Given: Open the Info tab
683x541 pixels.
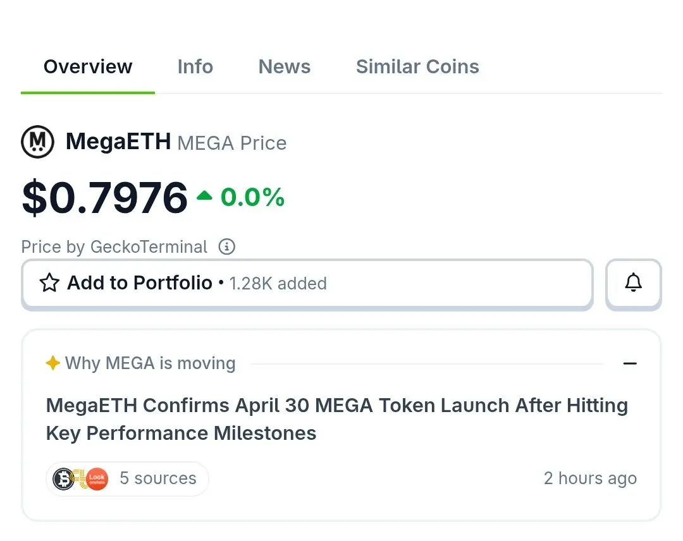Looking at the screenshot, I should coord(195,66).
